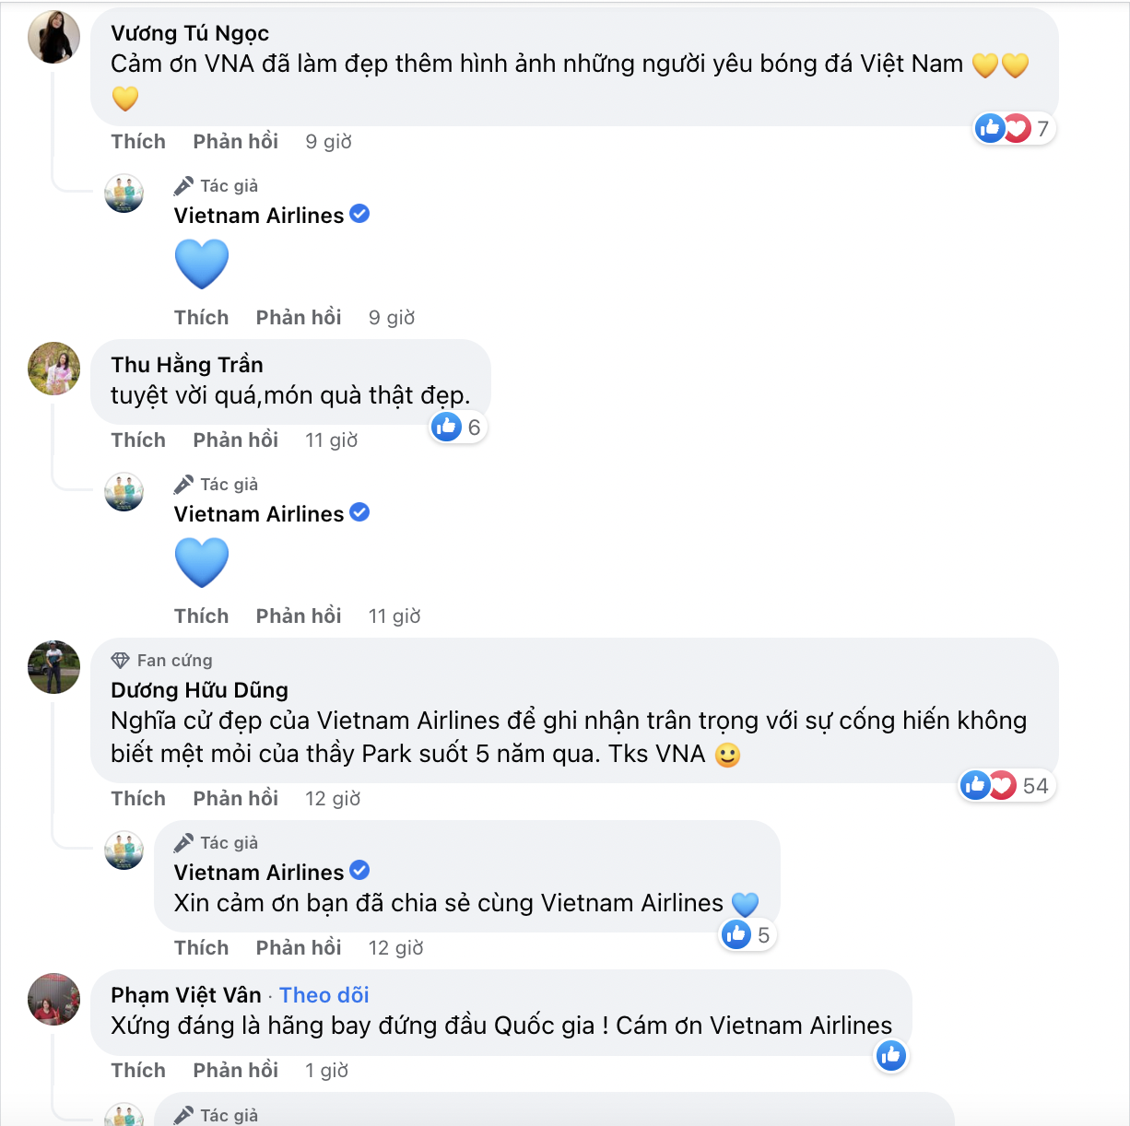Screen dimensions: 1130x1126
Task: View reactions on Vương Tú Ngọc's comment
Action: tap(1014, 128)
